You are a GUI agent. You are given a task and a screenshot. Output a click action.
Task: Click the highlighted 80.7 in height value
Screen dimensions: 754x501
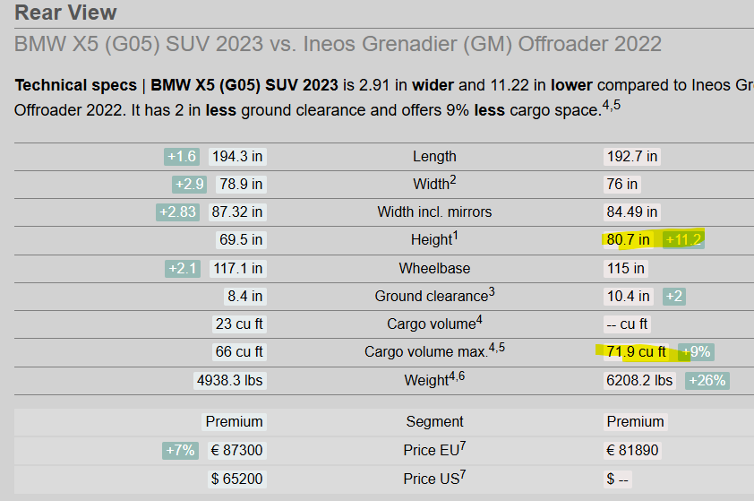(x=629, y=239)
